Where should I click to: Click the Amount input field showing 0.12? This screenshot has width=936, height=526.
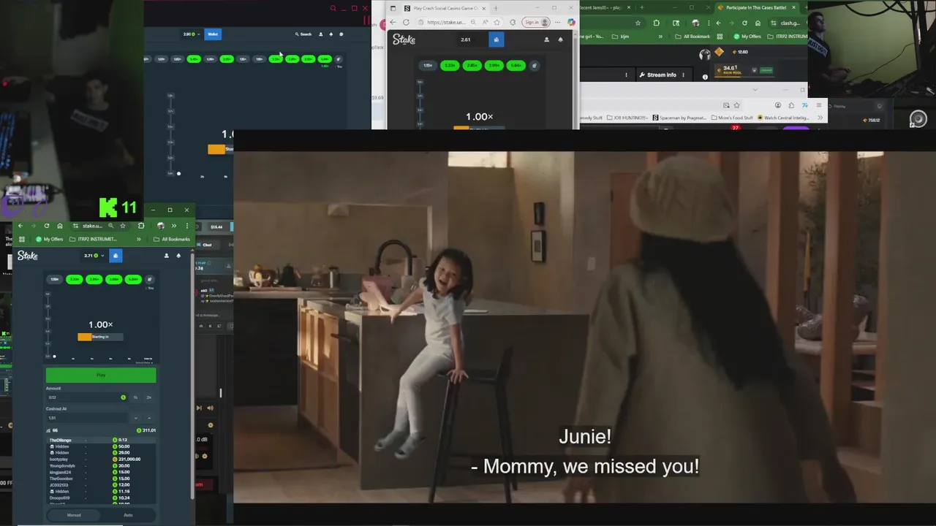[x=86, y=397]
